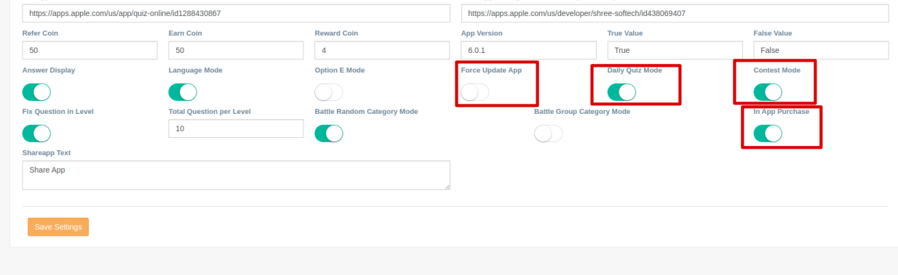The image size is (898, 275).
Task: Click the Earn Coin input field
Action: [236, 50]
